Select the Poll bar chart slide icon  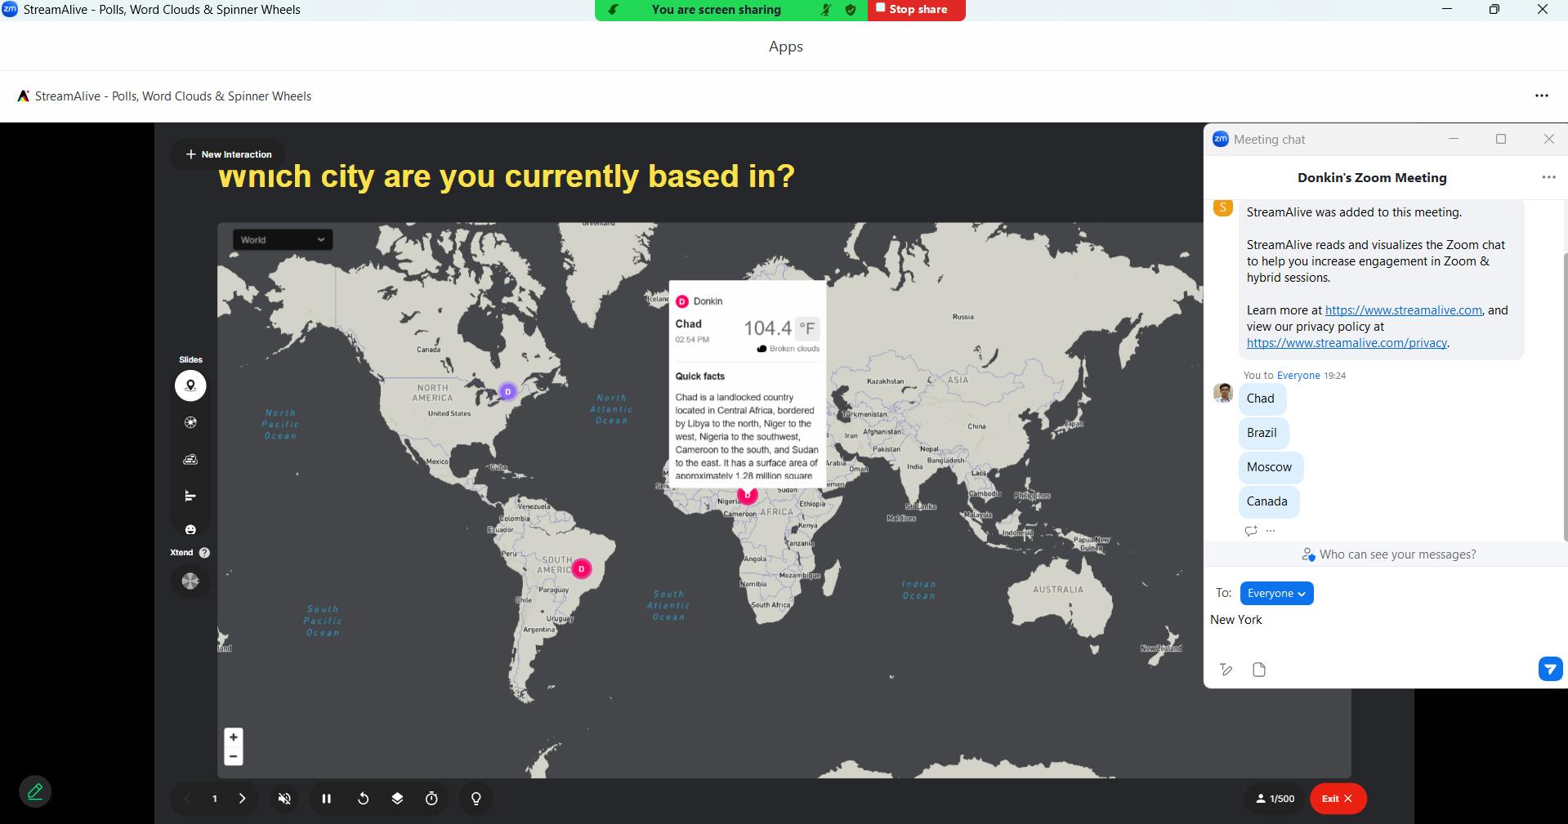[x=190, y=496]
